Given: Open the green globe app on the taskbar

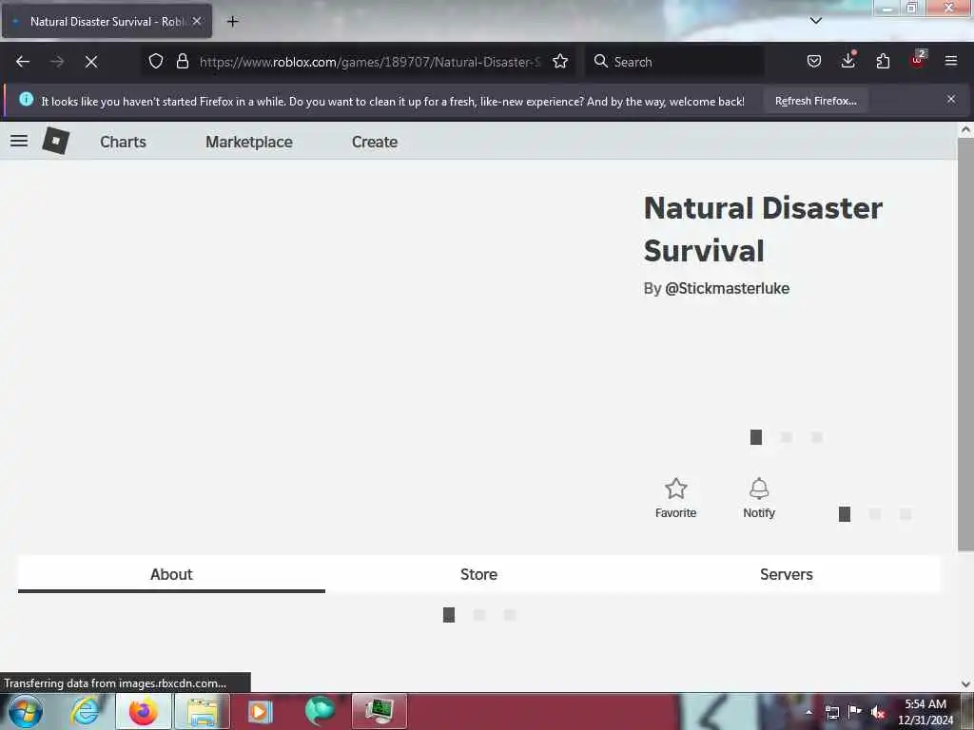Looking at the screenshot, I should click(320, 711).
